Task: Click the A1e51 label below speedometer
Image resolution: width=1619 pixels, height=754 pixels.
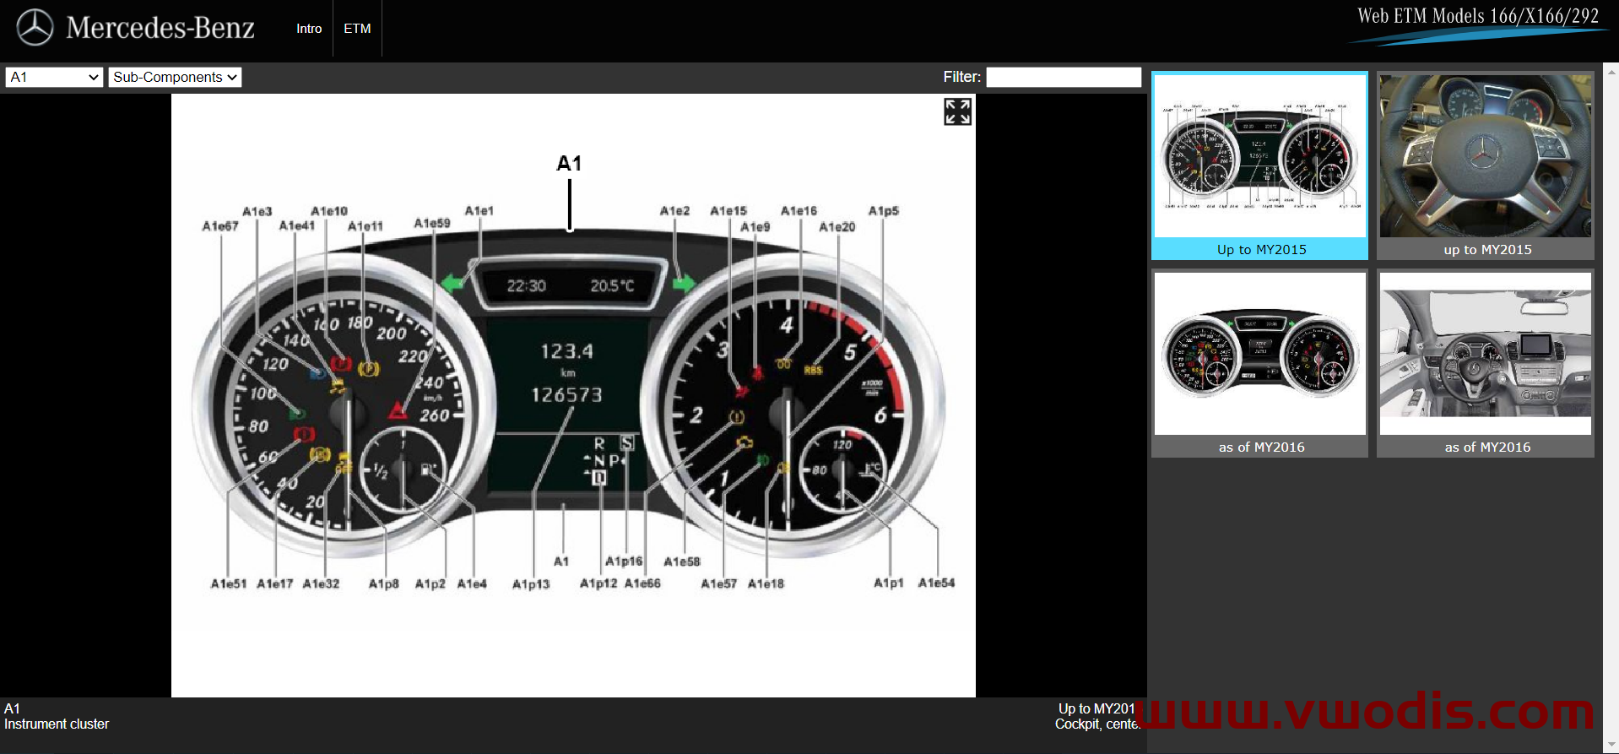Action: tap(229, 583)
